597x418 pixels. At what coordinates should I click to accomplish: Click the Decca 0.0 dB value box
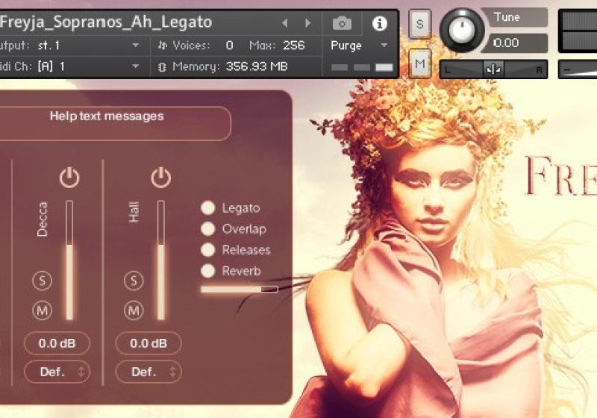tap(57, 343)
